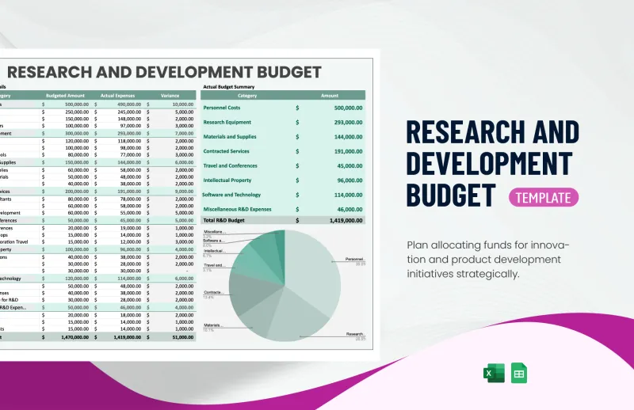Click the summary amount 500,000.00 cell
Viewport: 634px width, 410px height.
(x=348, y=108)
